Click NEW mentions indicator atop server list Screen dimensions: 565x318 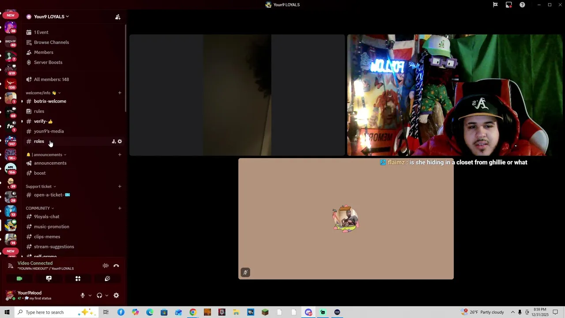(11, 15)
